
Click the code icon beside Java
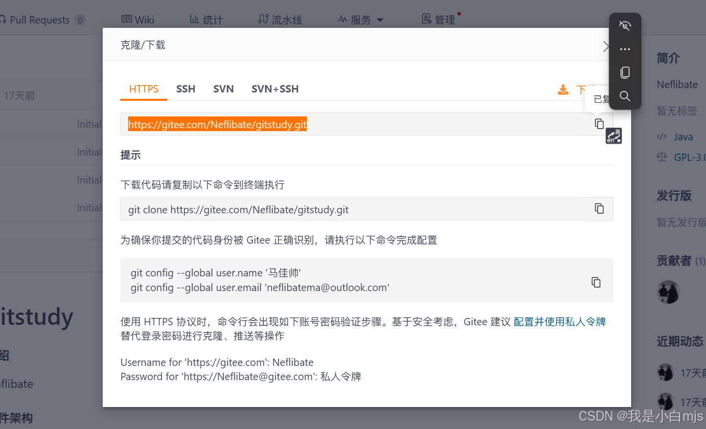click(661, 136)
